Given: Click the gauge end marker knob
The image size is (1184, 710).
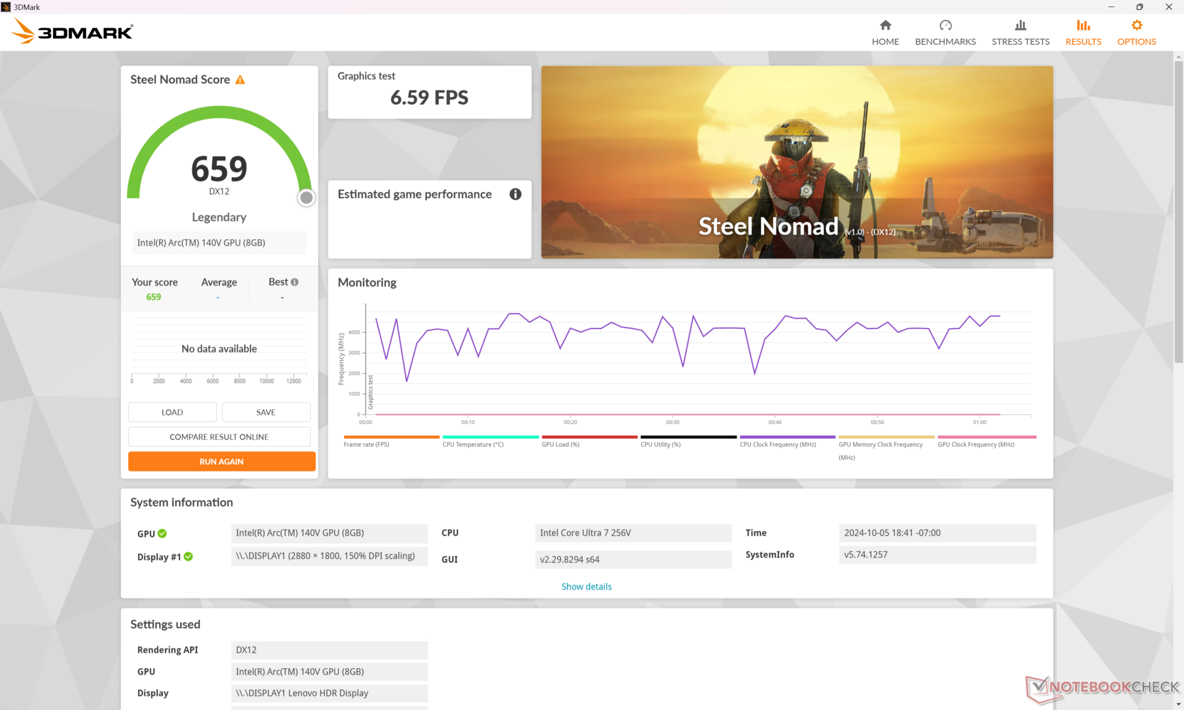Looking at the screenshot, I should coord(306,198).
